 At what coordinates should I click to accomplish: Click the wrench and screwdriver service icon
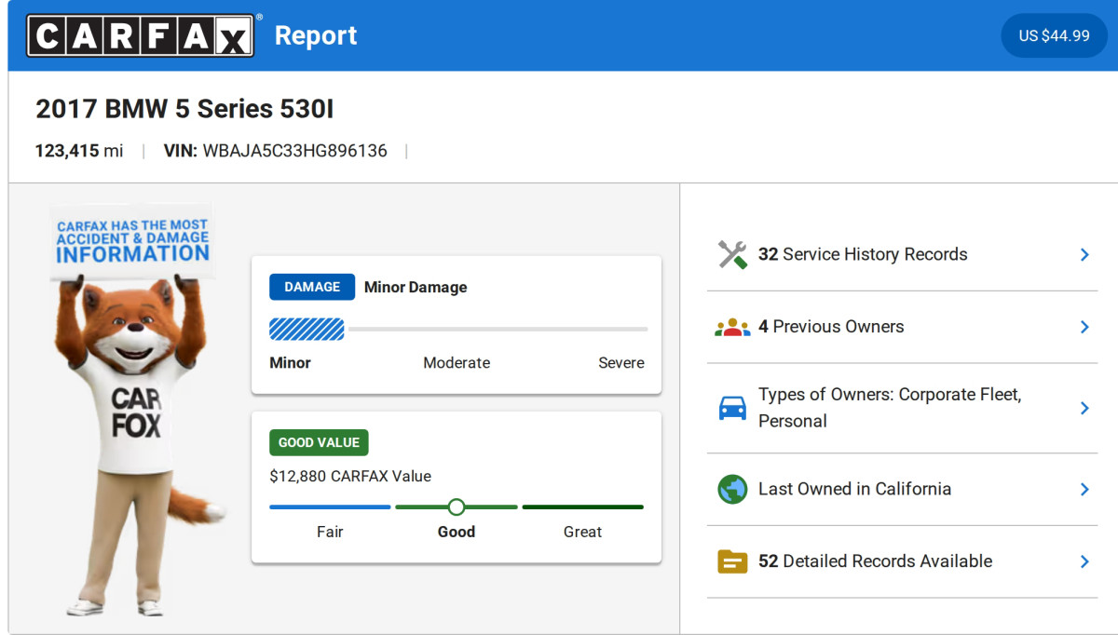(x=732, y=254)
